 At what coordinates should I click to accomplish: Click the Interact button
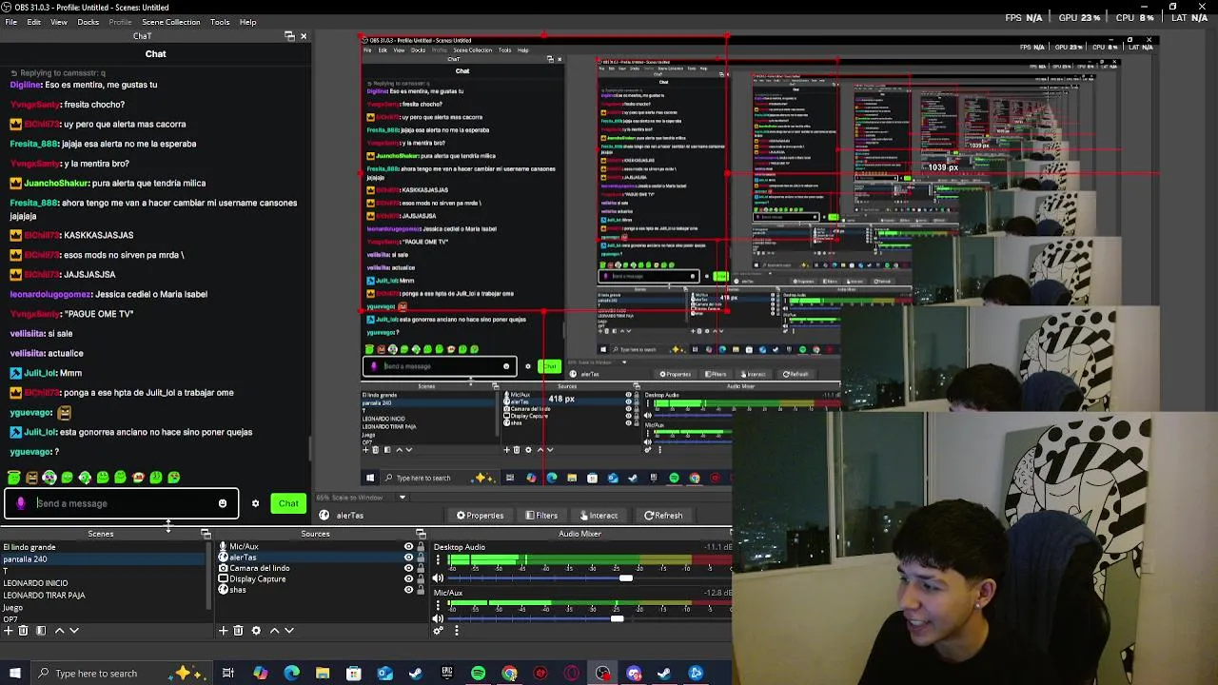pos(599,516)
